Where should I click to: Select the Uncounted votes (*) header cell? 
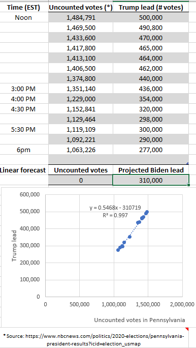81,8
